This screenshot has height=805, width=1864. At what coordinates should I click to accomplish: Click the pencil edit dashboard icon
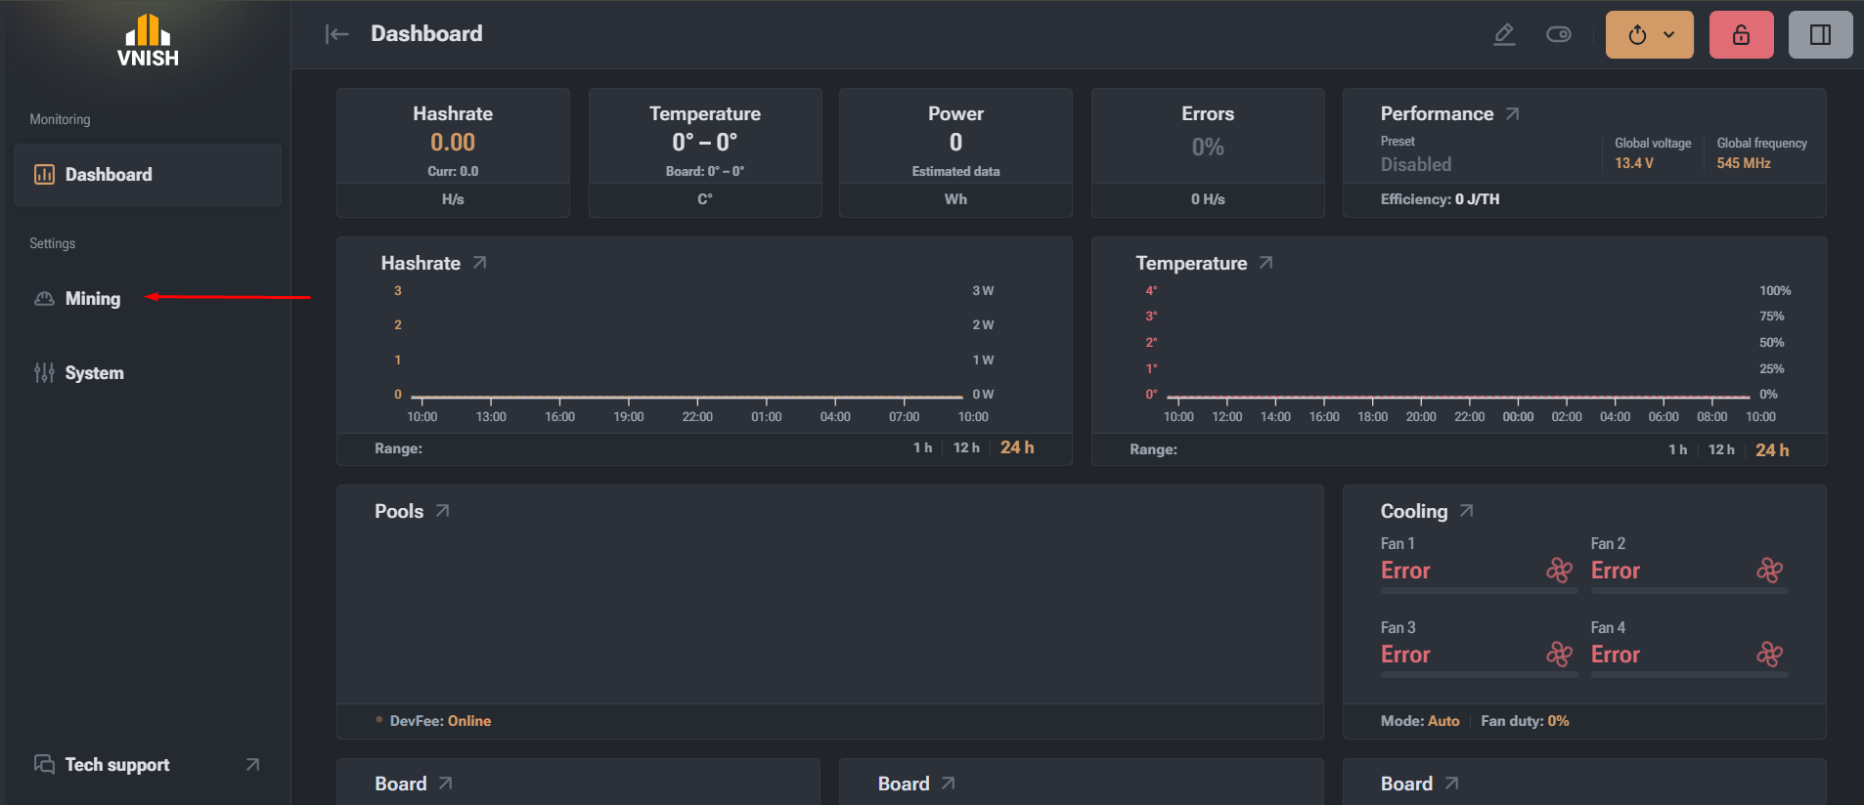1504,35
